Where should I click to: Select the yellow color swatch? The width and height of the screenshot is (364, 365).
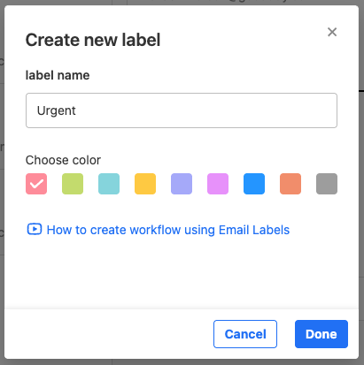[x=145, y=184]
